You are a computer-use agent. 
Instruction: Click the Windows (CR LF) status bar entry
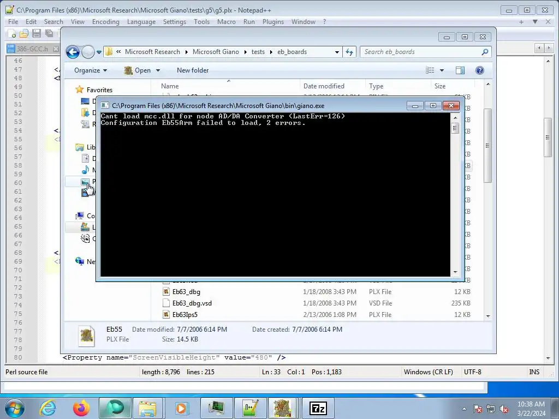[x=428, y=372]
